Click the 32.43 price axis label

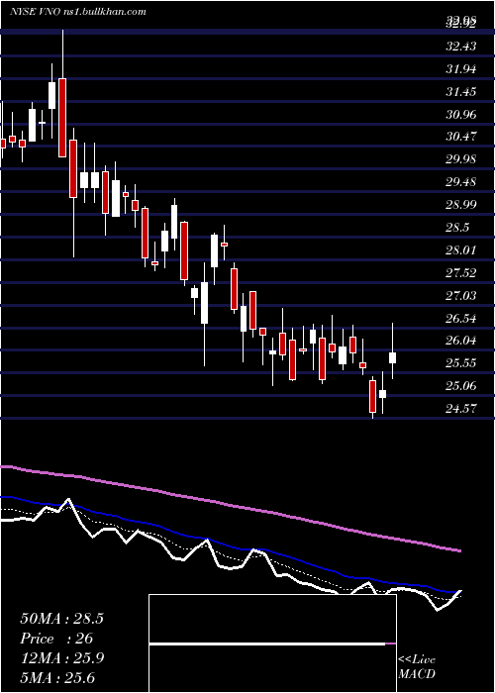click(461, 46)
